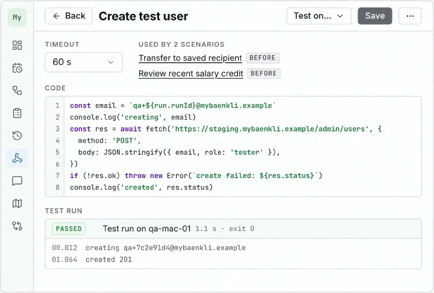This screenshot has height=293, width=434.
Task: Open the map icon in sidebar
Action: click(x=17, y=203)
